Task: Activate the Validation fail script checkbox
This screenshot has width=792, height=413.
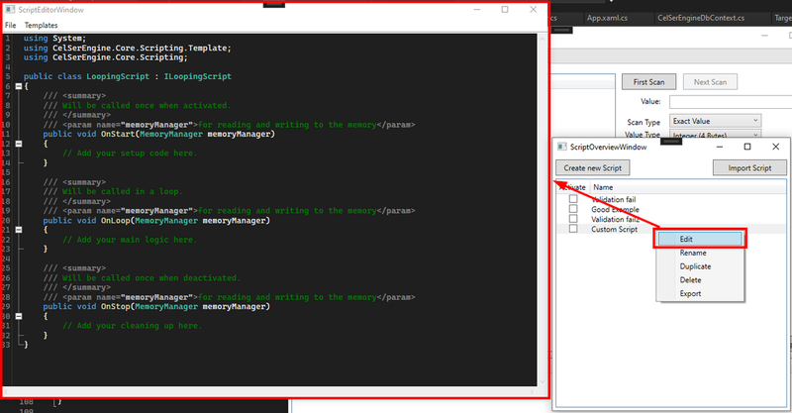Action: (x=573, y=199)
